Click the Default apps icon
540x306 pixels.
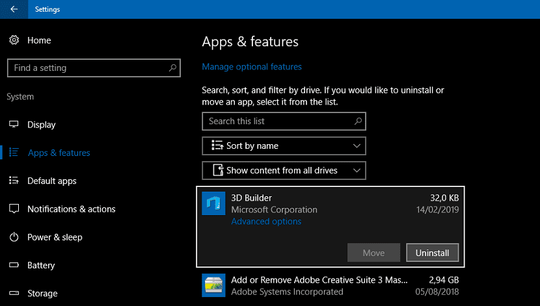click(14, 181)
